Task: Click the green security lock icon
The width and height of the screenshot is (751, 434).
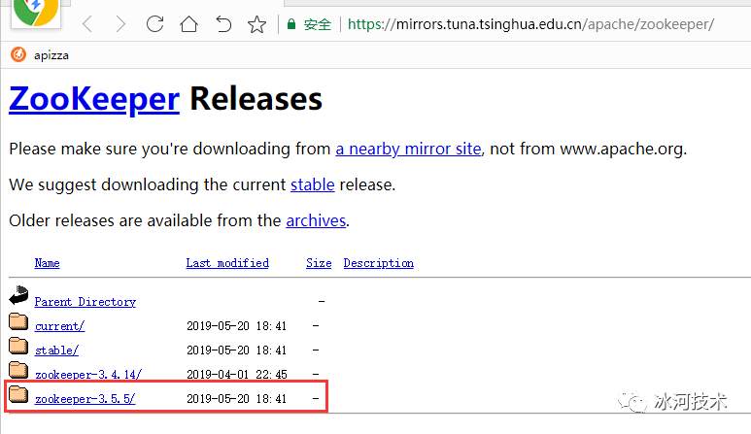Action: 290,24
